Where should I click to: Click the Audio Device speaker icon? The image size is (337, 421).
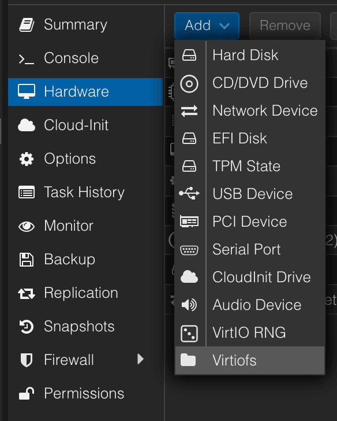click(x=189, y=305)
